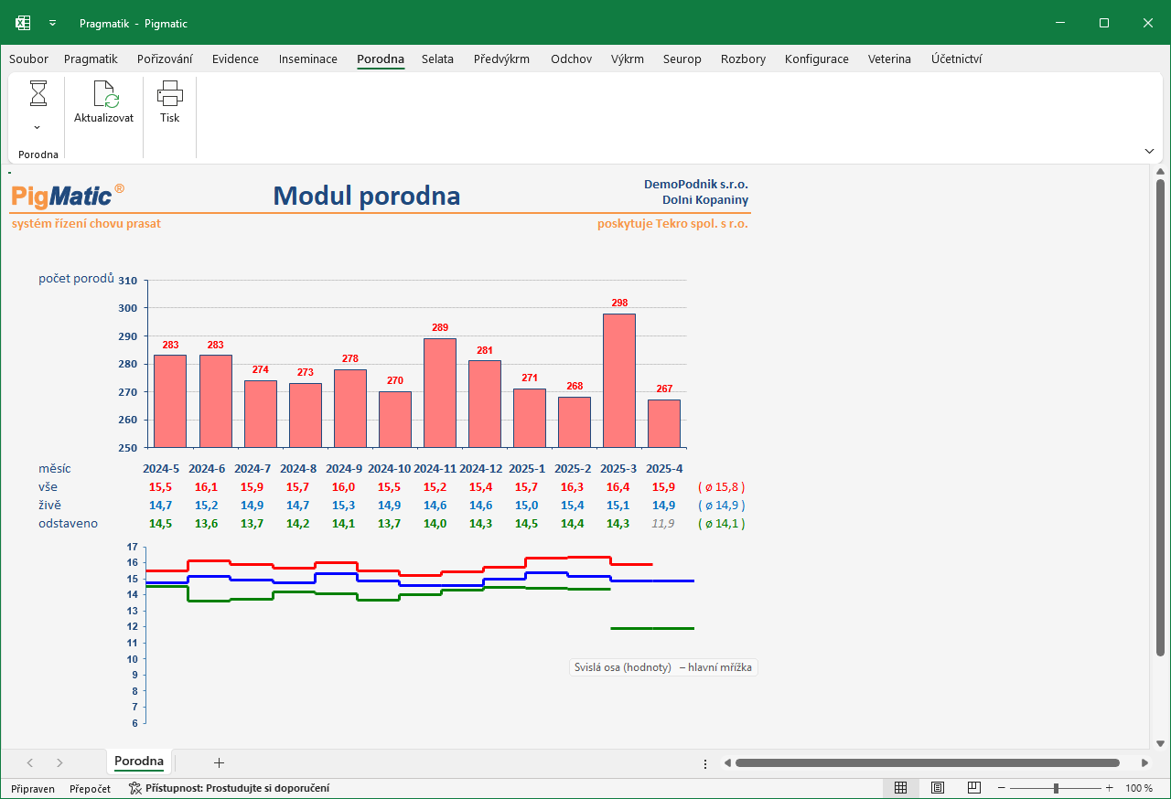This screenshot has width=1171, height=799.
Task: Click the zoom slider handle
Action: point(1057,788)
